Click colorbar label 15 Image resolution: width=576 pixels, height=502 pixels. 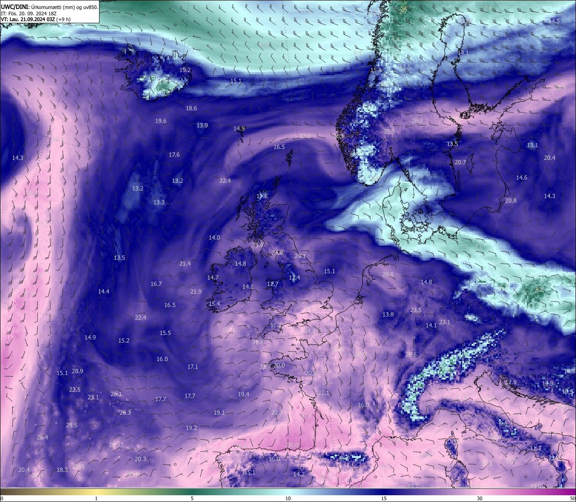(x=384, y=498)
